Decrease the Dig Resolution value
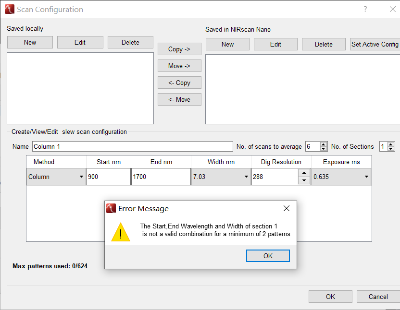This screenshot has width=400, height=310. [304, 181]
